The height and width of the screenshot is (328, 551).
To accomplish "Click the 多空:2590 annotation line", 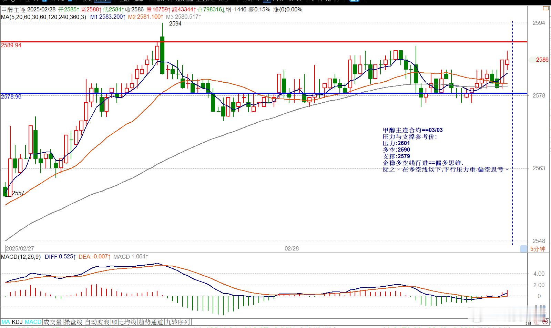I will tap(396, 150).
